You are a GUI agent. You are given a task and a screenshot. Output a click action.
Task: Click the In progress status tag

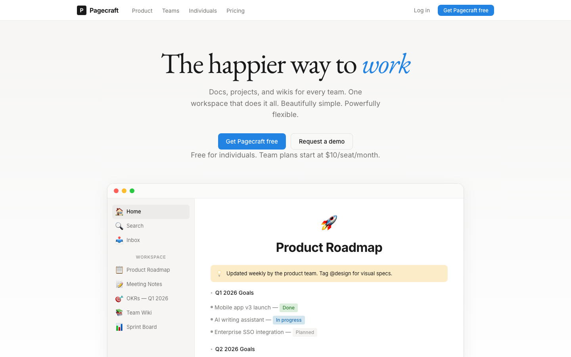pos(289,320)
